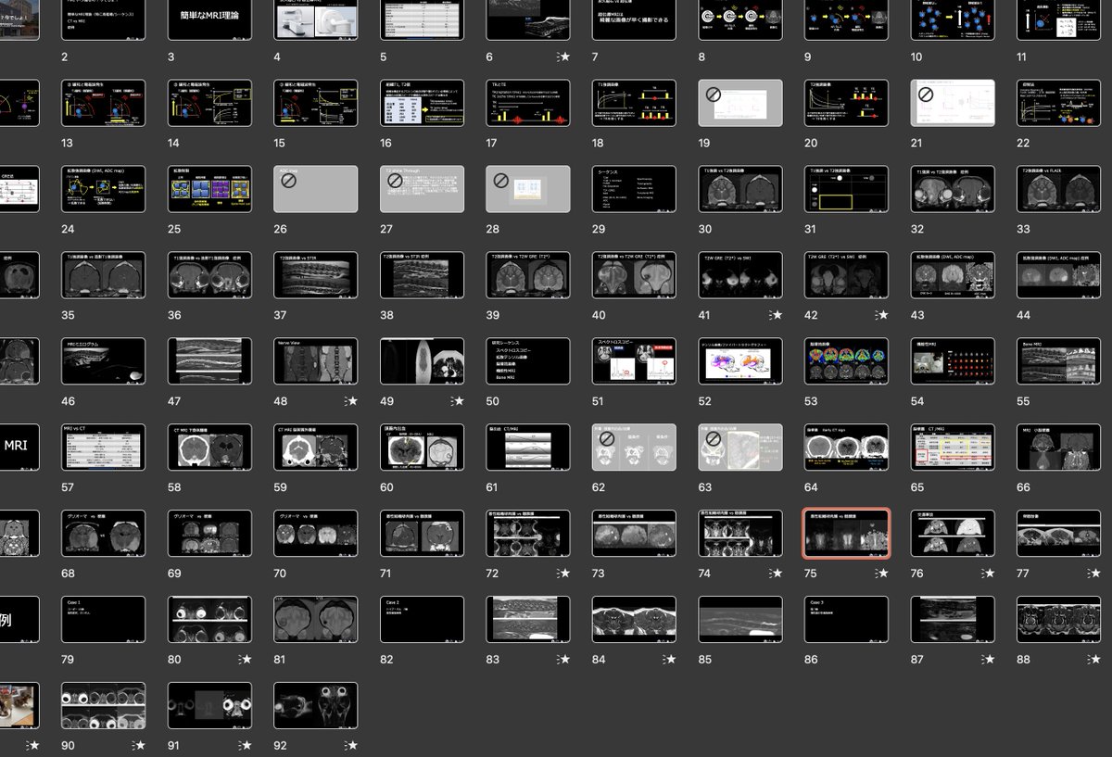Select the Case 2 slide thumbnail
This screenshot has height=757, width=1112.
423,620
